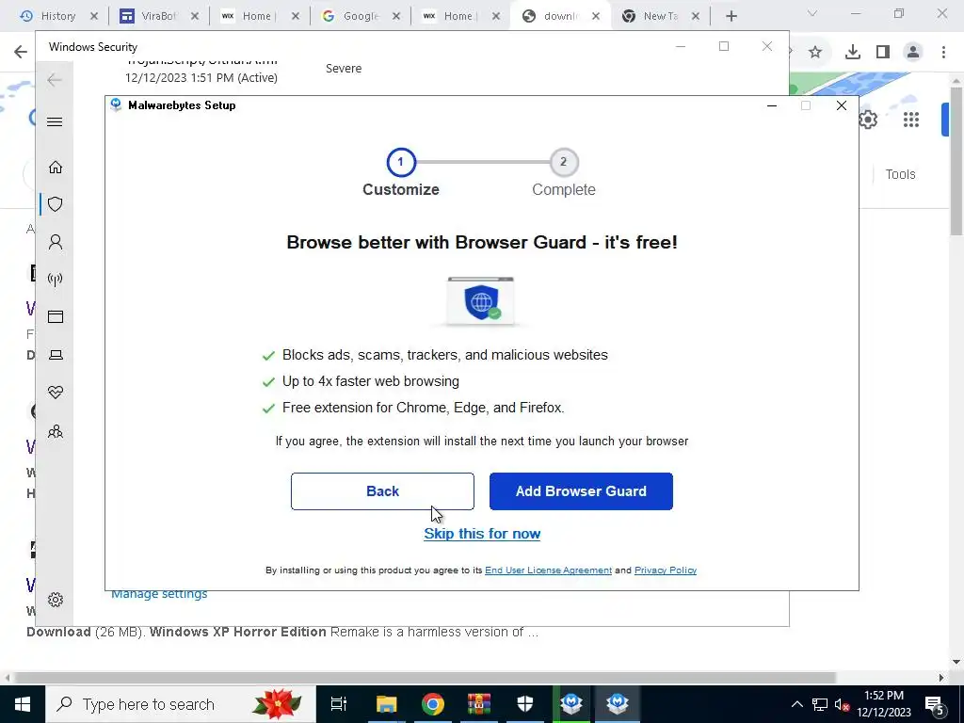Switch to Google tab
Image resolution: width=964 pixels, height=723 pixels.
pos(352,16)
